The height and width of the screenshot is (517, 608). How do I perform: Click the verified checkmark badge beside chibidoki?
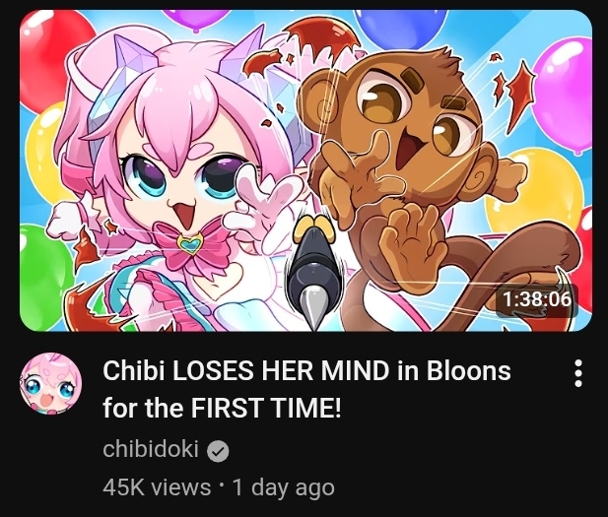pyautogui.click(x=218, y=451)
